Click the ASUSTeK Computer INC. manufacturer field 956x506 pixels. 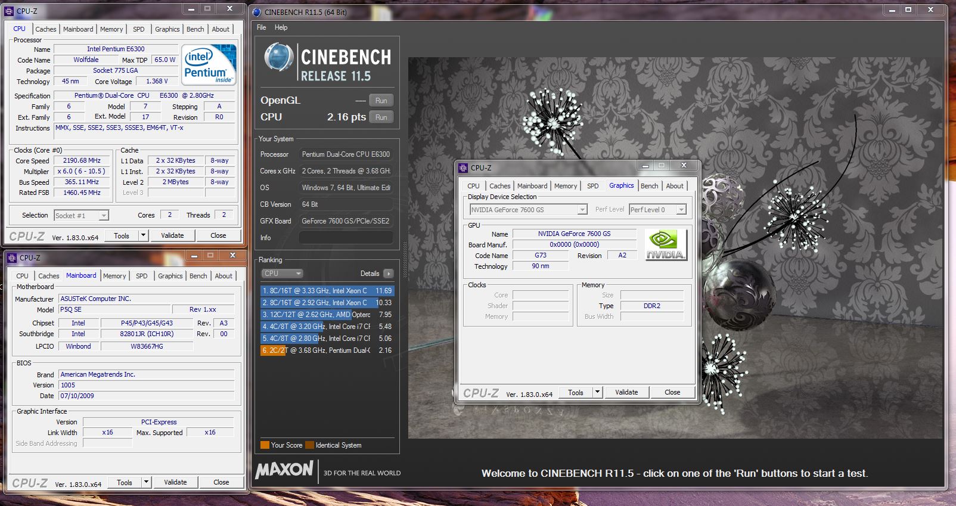(x=146, y=299)
